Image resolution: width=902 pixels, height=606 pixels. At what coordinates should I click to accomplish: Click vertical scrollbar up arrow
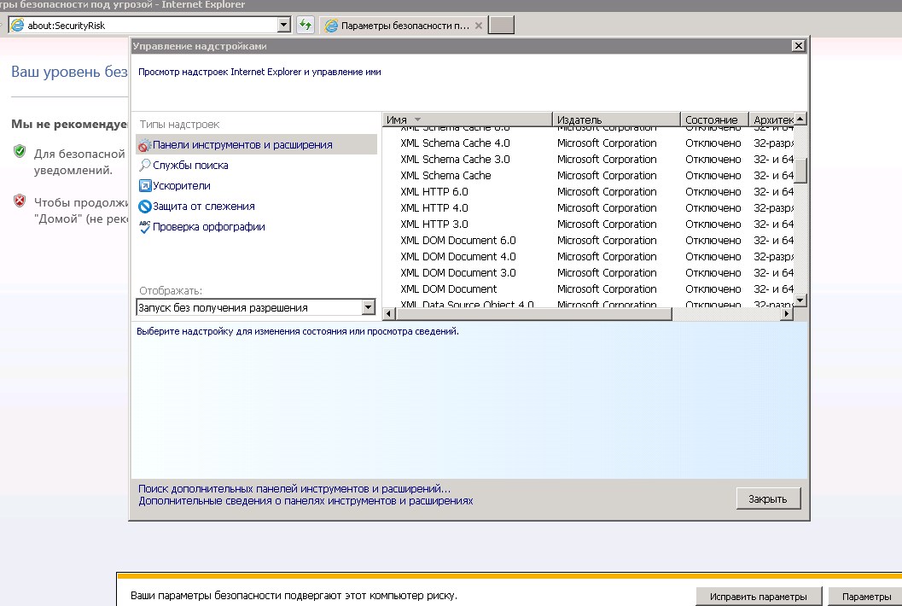[800, 119]
